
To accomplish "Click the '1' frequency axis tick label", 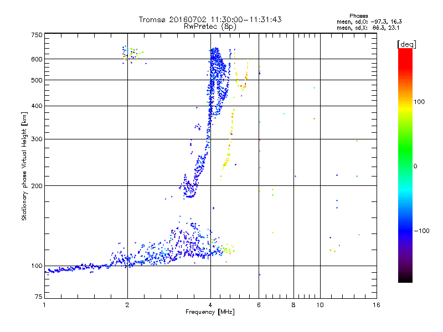I will (44, 305).
